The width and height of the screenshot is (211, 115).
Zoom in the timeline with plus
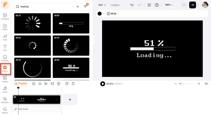tap(199, 84)
